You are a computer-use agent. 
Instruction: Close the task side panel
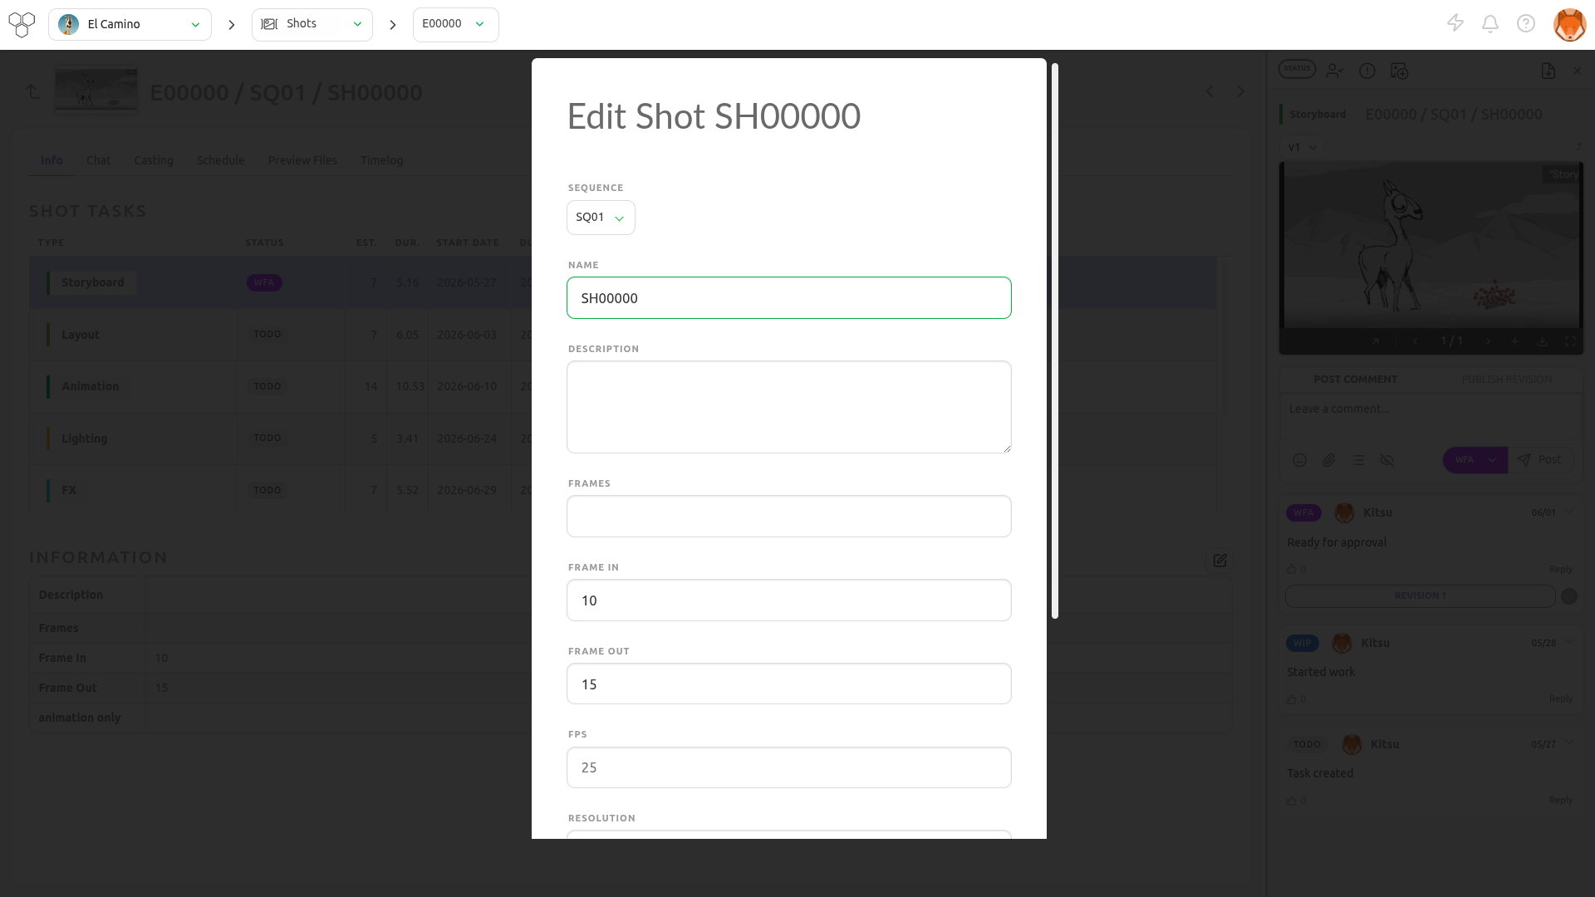1578,71
